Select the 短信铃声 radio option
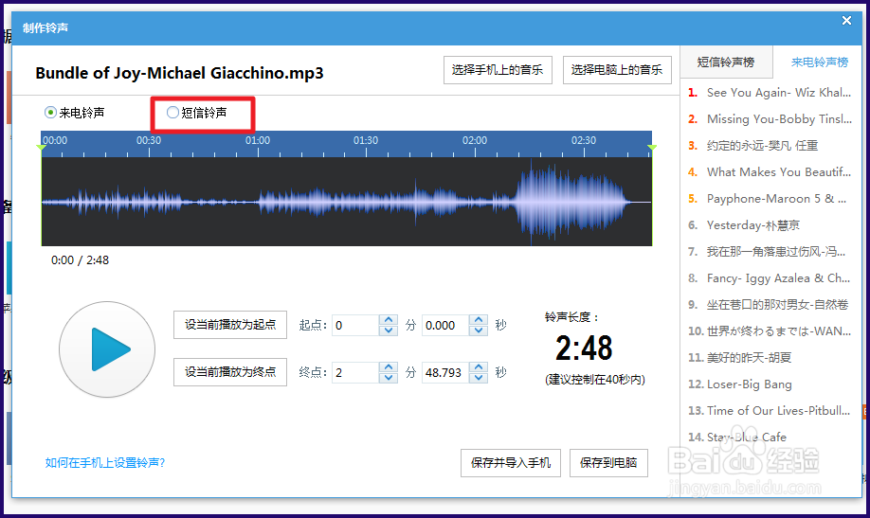The image size is (870, 518). click(197, 113)
